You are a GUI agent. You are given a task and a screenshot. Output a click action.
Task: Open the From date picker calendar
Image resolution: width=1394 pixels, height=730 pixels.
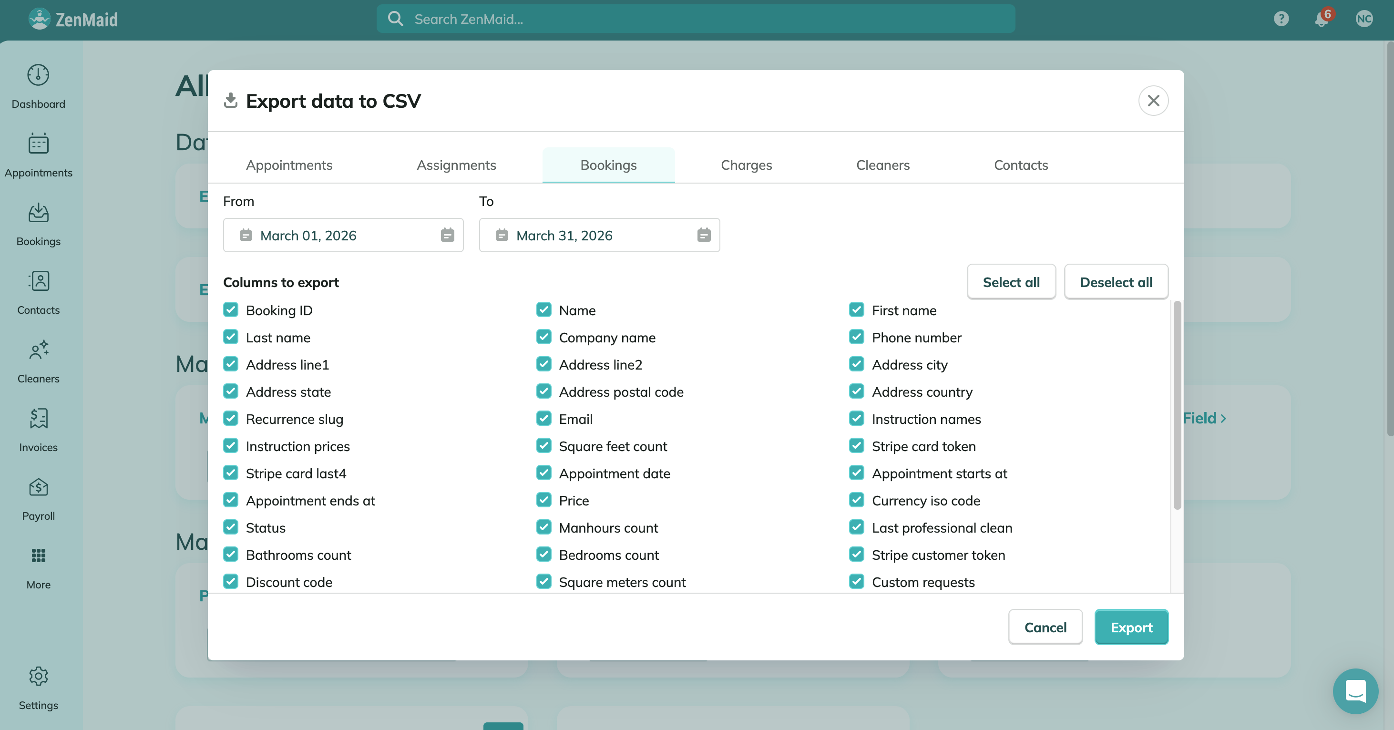[x=447, y=235]
